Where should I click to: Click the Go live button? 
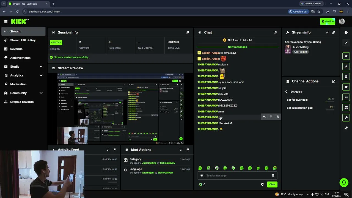coord(328,21)
